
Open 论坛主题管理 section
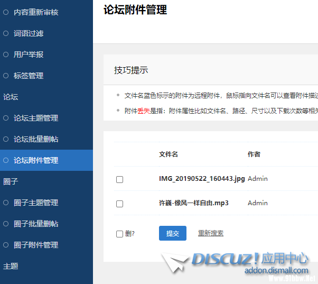tap(35, 118)
